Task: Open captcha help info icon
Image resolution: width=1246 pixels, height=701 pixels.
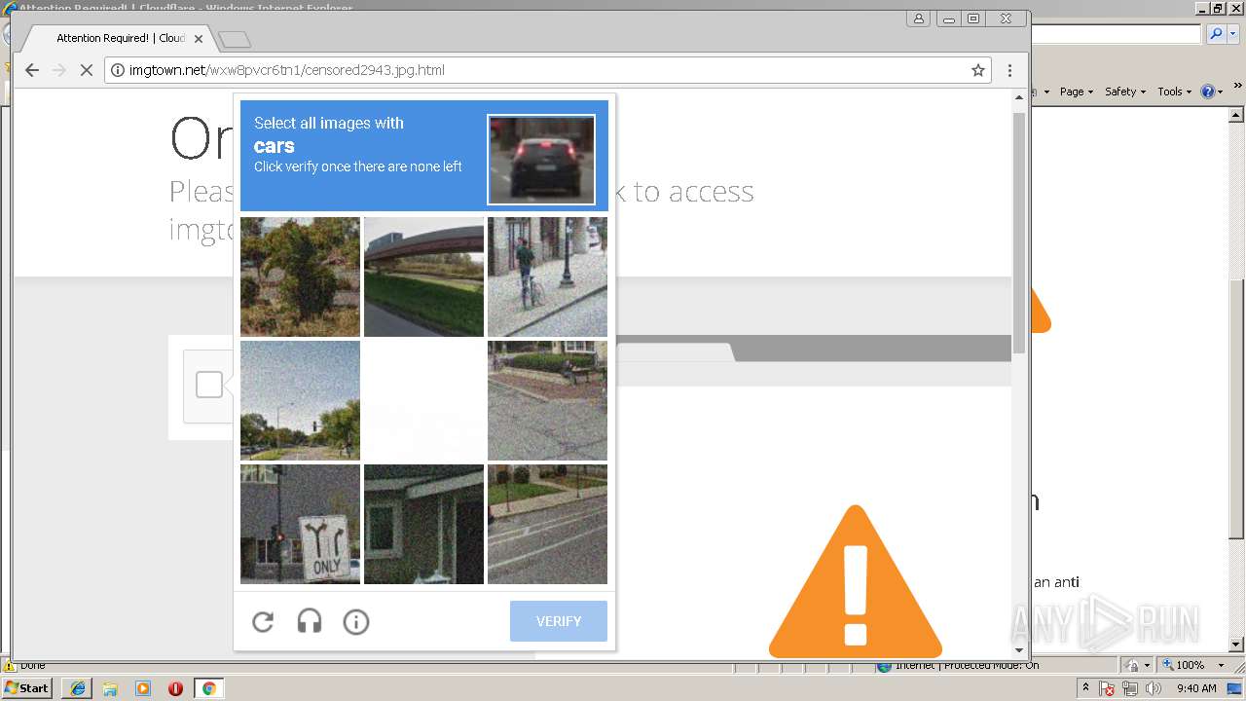Action: [x=356, y=621]
